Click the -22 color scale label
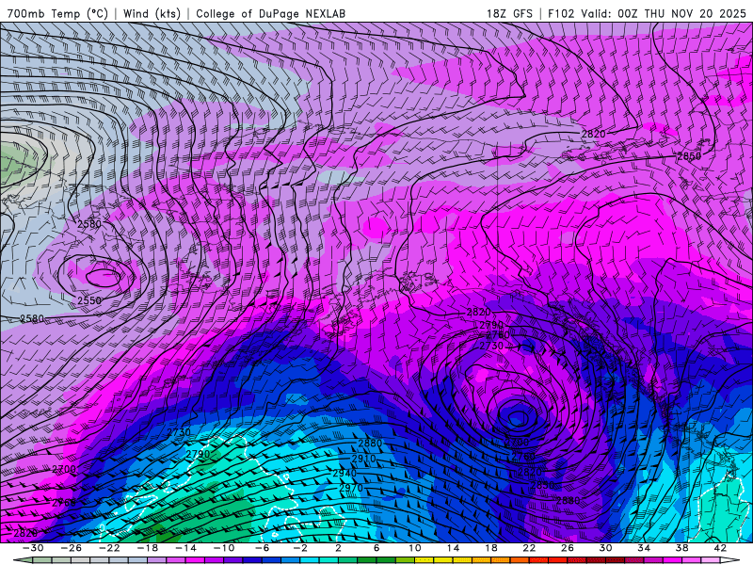 pos(109,548)
